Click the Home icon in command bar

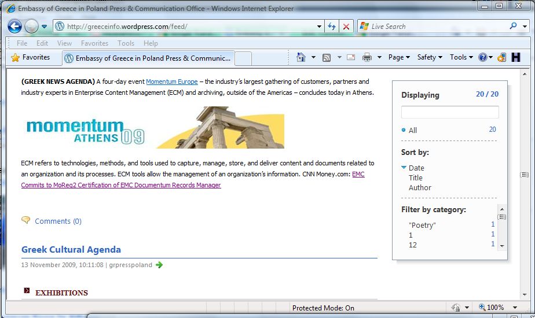(301, 57)
